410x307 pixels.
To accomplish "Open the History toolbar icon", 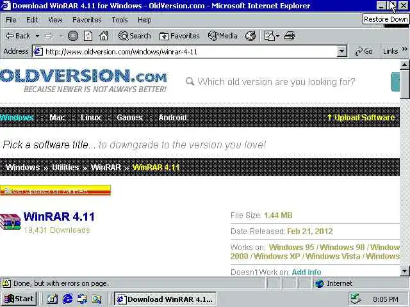I will (250, 36).
